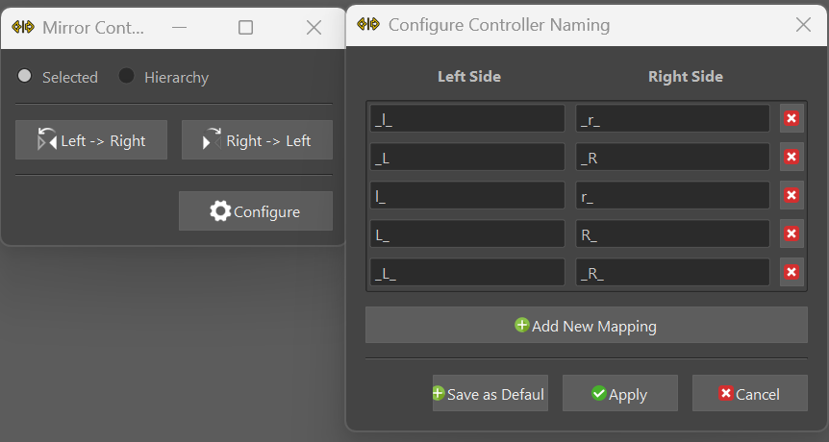The width and height of the screenshot is (829, 442).
Task: Edit the left side _l_ field
Action: pyautogui.click(x=467, y=118)
